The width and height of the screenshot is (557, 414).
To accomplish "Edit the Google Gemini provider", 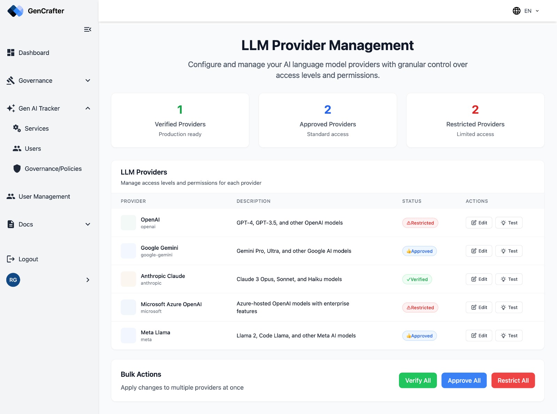I will [x=479, y=251].
